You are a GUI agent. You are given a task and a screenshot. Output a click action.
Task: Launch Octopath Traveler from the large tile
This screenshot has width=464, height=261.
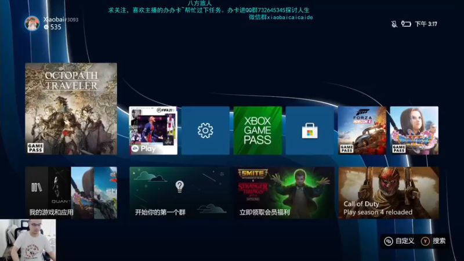click(x=71, y=108)
